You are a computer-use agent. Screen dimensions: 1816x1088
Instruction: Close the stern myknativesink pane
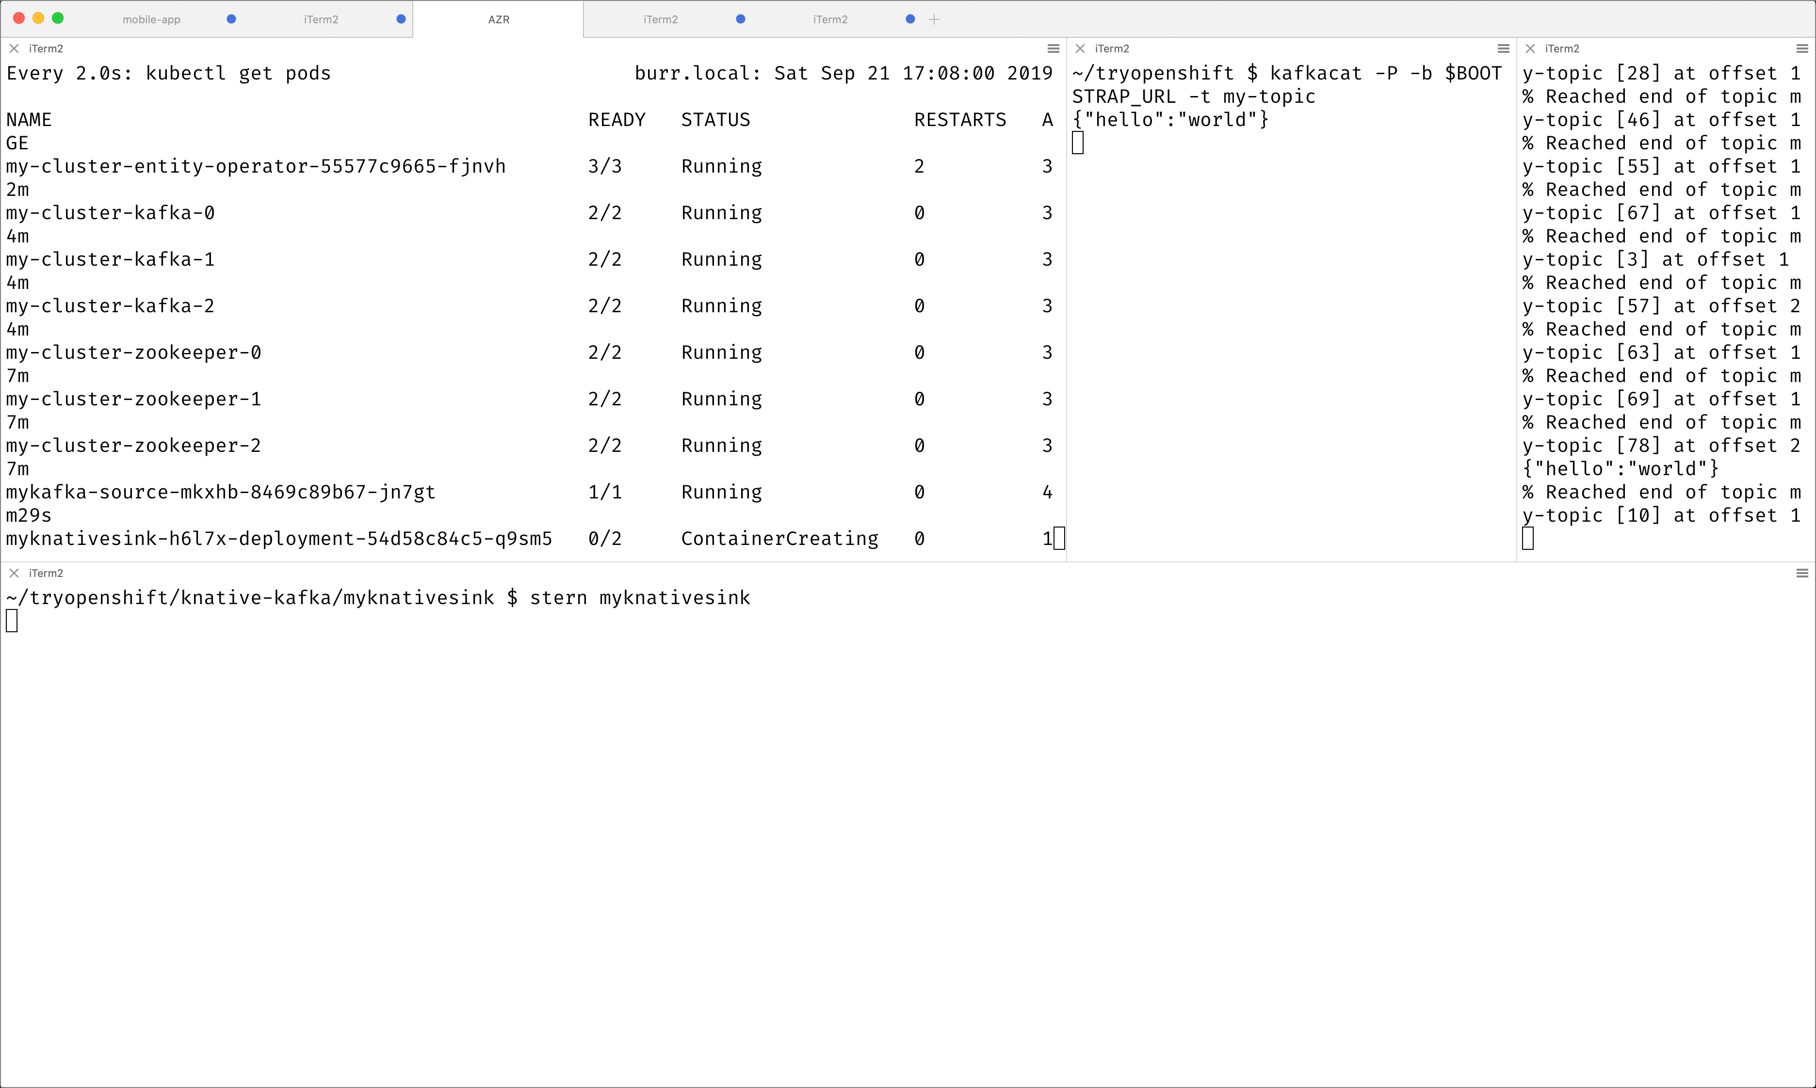pos(14,573)
